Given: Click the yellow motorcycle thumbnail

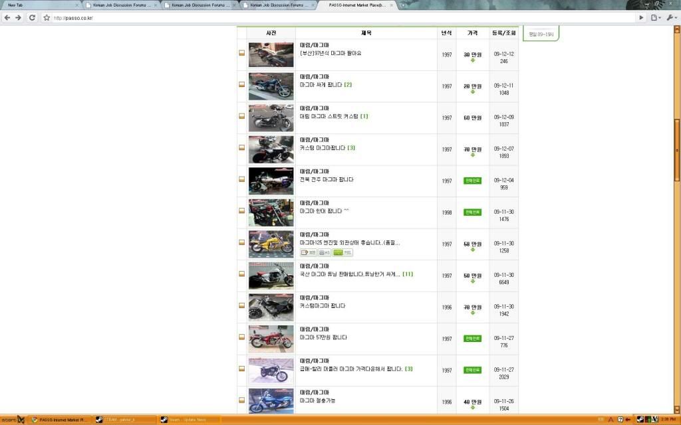Looking at the screenshot, I should pyautogui.click(x=271, y=244).
